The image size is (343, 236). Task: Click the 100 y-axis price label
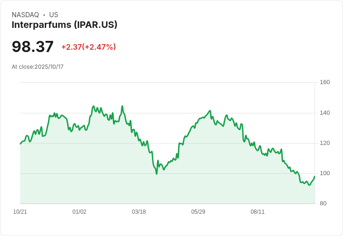coord(325,173)
